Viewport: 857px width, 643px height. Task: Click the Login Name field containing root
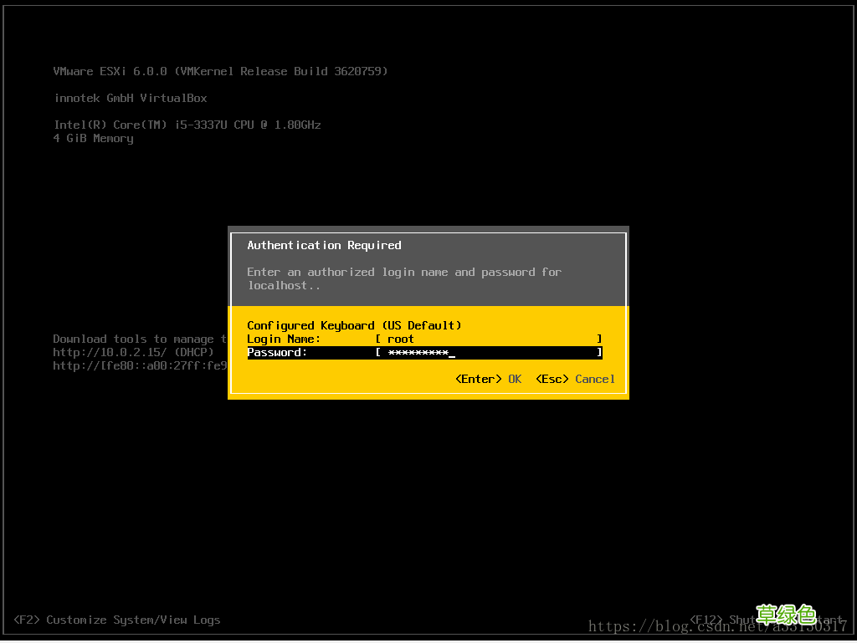click(489, 339)
